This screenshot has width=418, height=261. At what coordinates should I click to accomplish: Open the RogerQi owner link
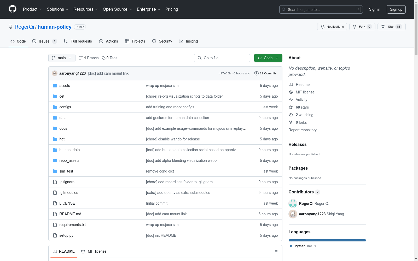[x=24, y=27]
